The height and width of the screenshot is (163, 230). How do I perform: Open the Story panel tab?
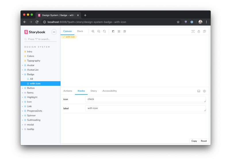pos(94,91)
